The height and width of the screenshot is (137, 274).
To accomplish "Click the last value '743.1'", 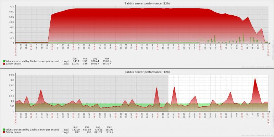I will [76, 61].
